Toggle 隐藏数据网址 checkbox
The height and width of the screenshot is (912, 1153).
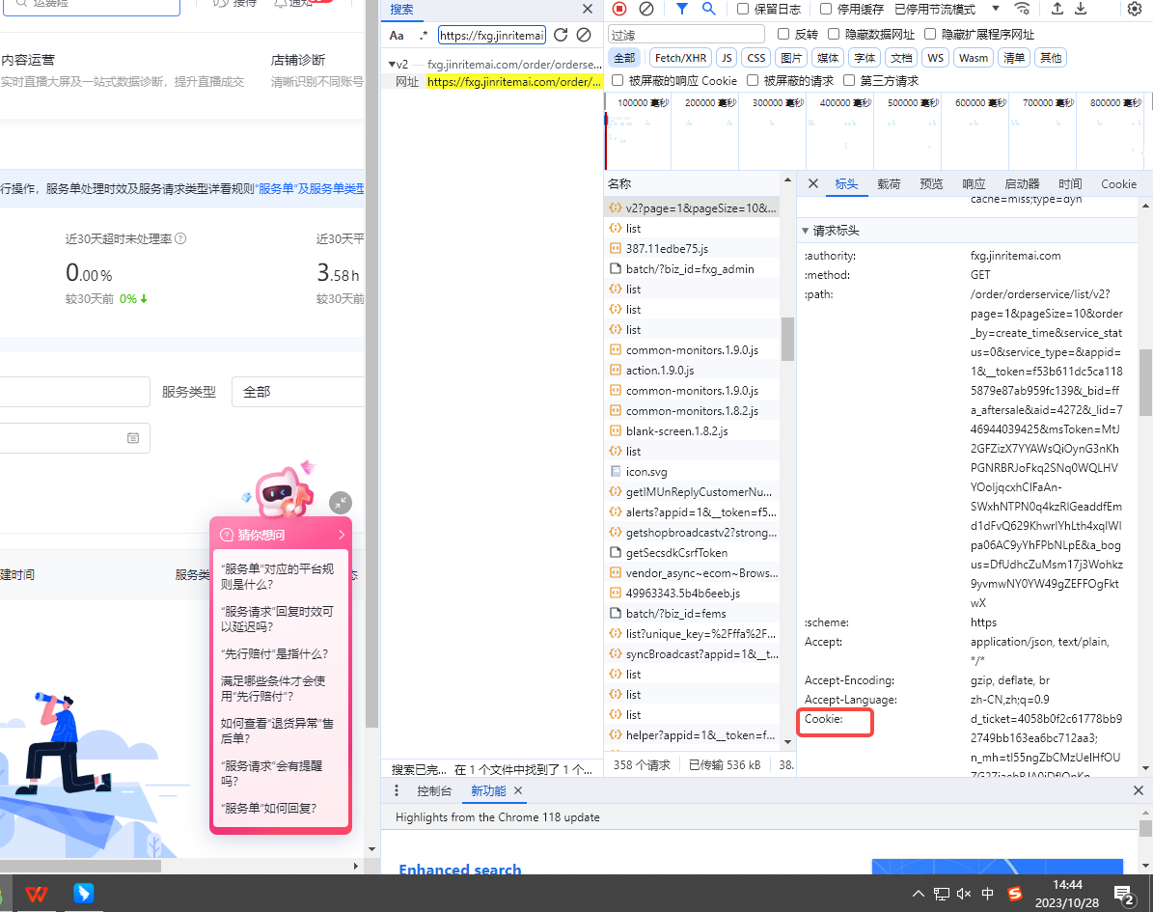(x=833, y=34)
